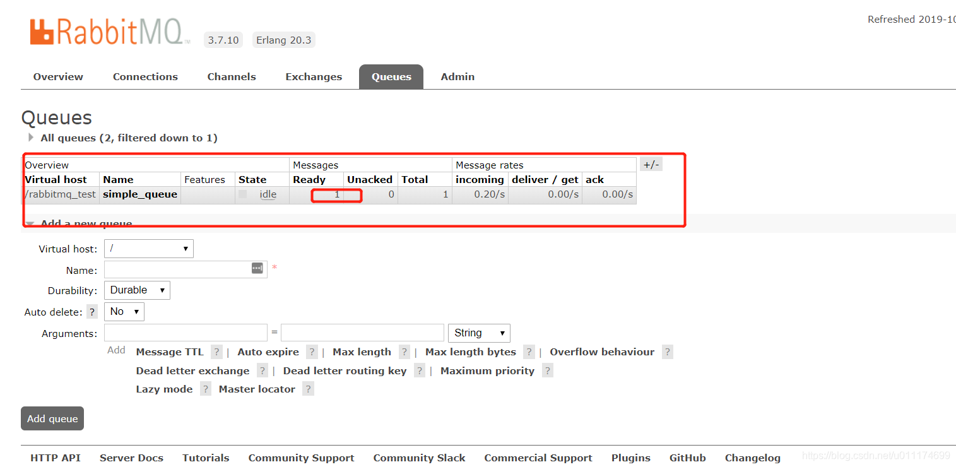The height and width of the screenshot is (467, 956).
Task: Sort by the Name column header
Action: (x=118, y=180)
